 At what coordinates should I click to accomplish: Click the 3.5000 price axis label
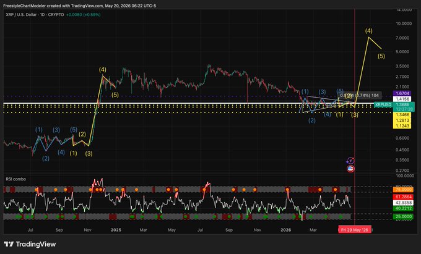tap(402, 66)
